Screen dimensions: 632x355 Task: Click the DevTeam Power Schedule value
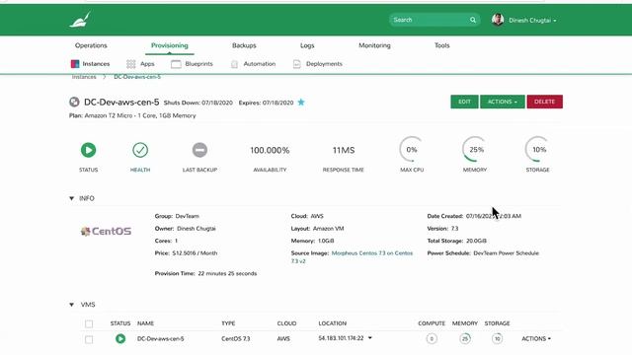pos(506,253)
